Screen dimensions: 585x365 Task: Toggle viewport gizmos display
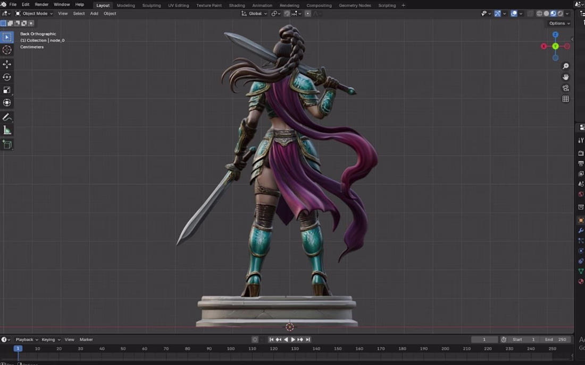497,13
